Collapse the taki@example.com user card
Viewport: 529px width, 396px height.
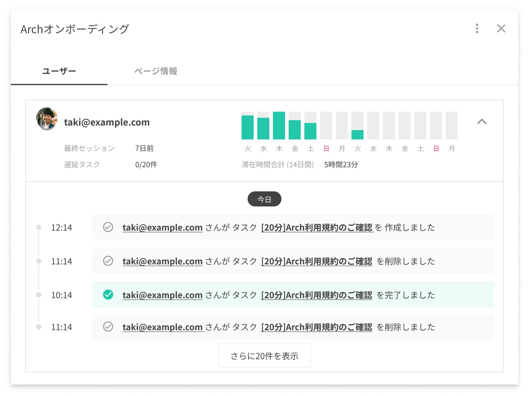tap(482, 122)
